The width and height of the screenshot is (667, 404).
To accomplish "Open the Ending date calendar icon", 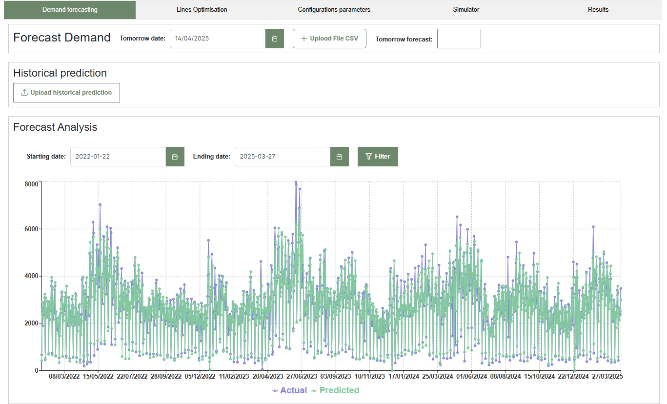I will click(339, 157).
